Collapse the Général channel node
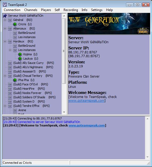This screenshot has height=167, width=152. (5, 20)
